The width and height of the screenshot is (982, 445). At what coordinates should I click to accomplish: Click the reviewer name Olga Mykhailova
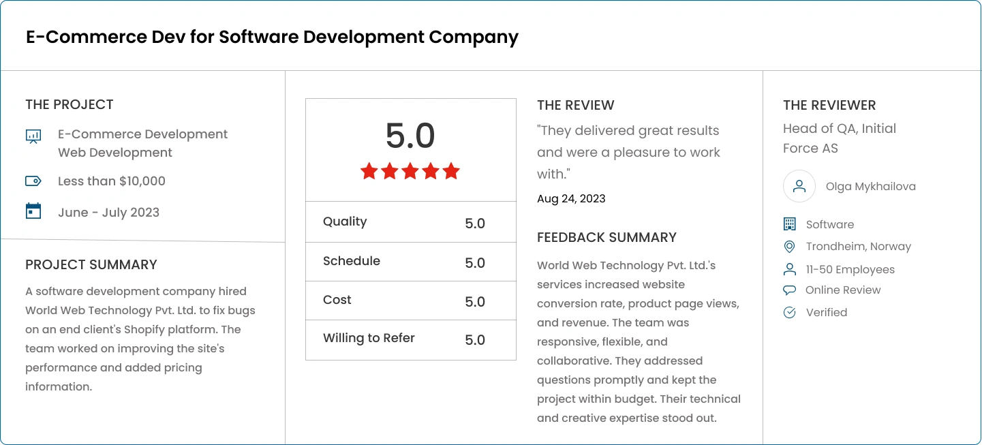point(871,187)
